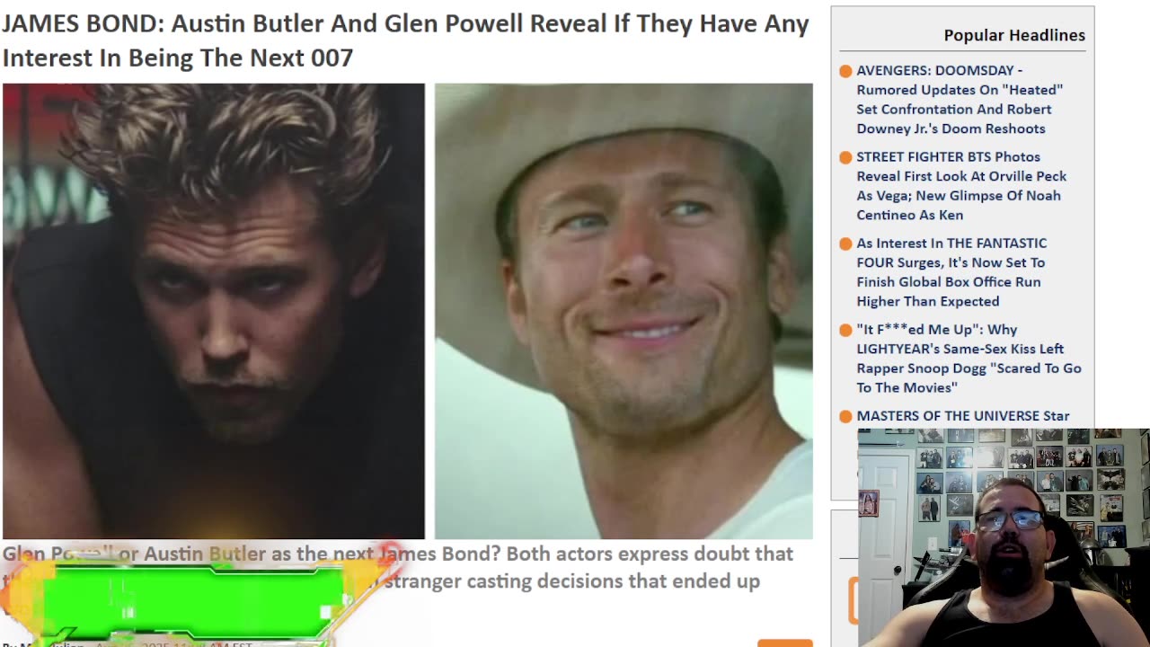Viewport: 1150px width, 647px height.
Task: Click the orange button below the article summary
Action: [785, 643]
